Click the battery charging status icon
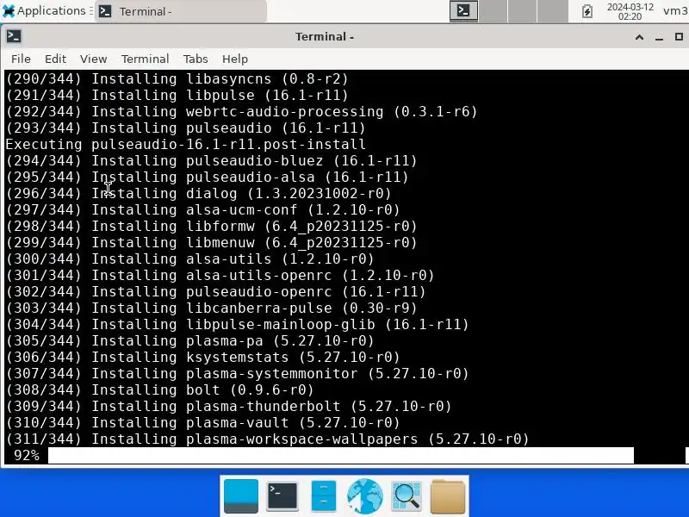 [x=587, y=11]
